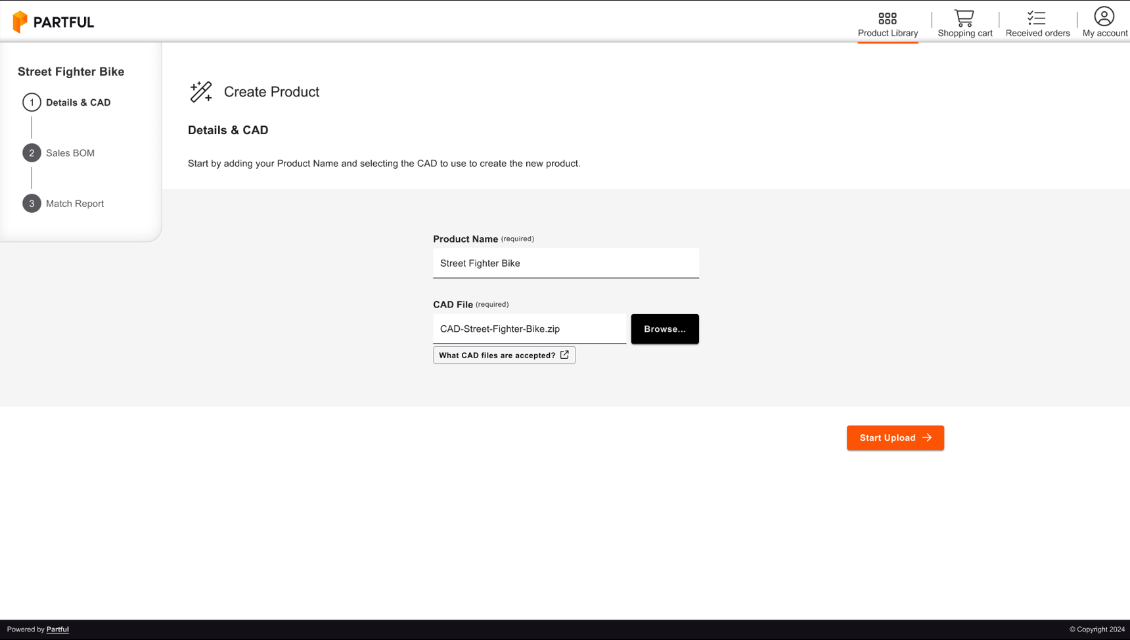The image size is (1130, 640).
Task: Click the Product Name label
Action: (465, 239)
